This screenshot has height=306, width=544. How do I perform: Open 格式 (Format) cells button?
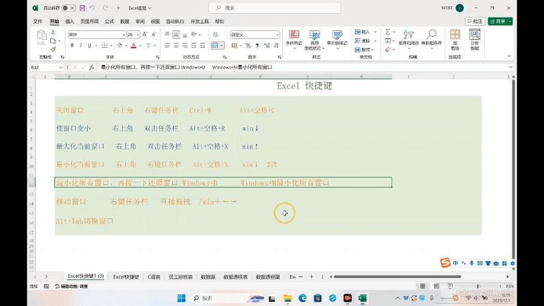tap(365, 50)
